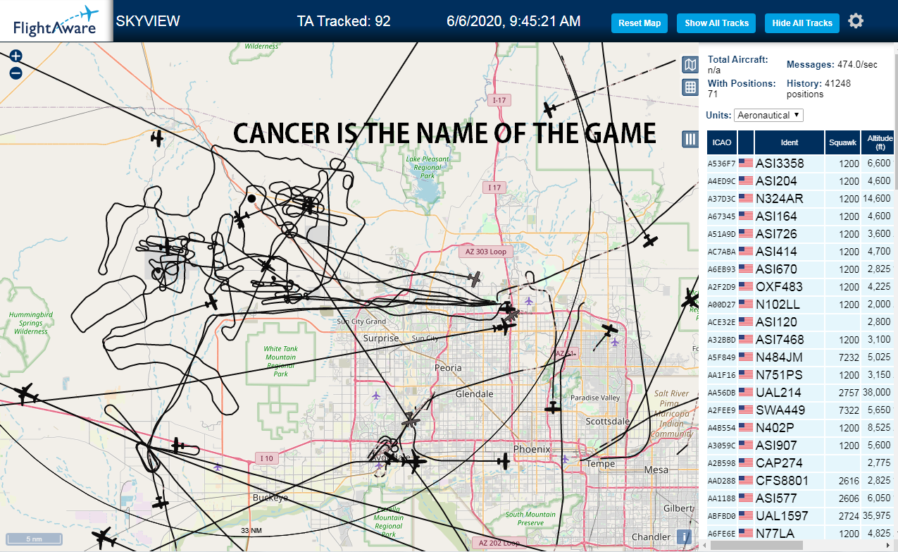This screenshot has height=552, width=898.
Task: Click Reset Map button
Action: point(640,23)
